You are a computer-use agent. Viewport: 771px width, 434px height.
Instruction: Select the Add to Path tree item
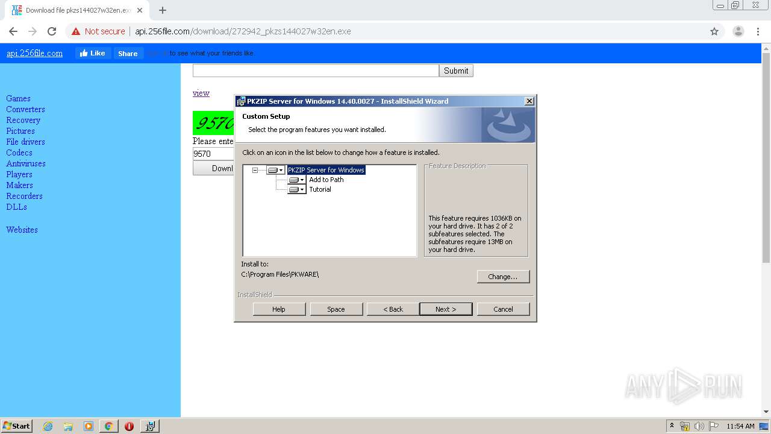[326, 180]
